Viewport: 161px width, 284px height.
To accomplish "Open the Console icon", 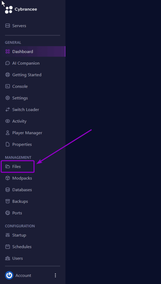I will click(x=7, y=86).
